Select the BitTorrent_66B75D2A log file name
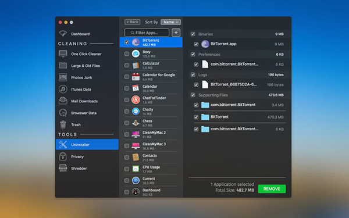349x218 pixels. [x=233, y=84]
